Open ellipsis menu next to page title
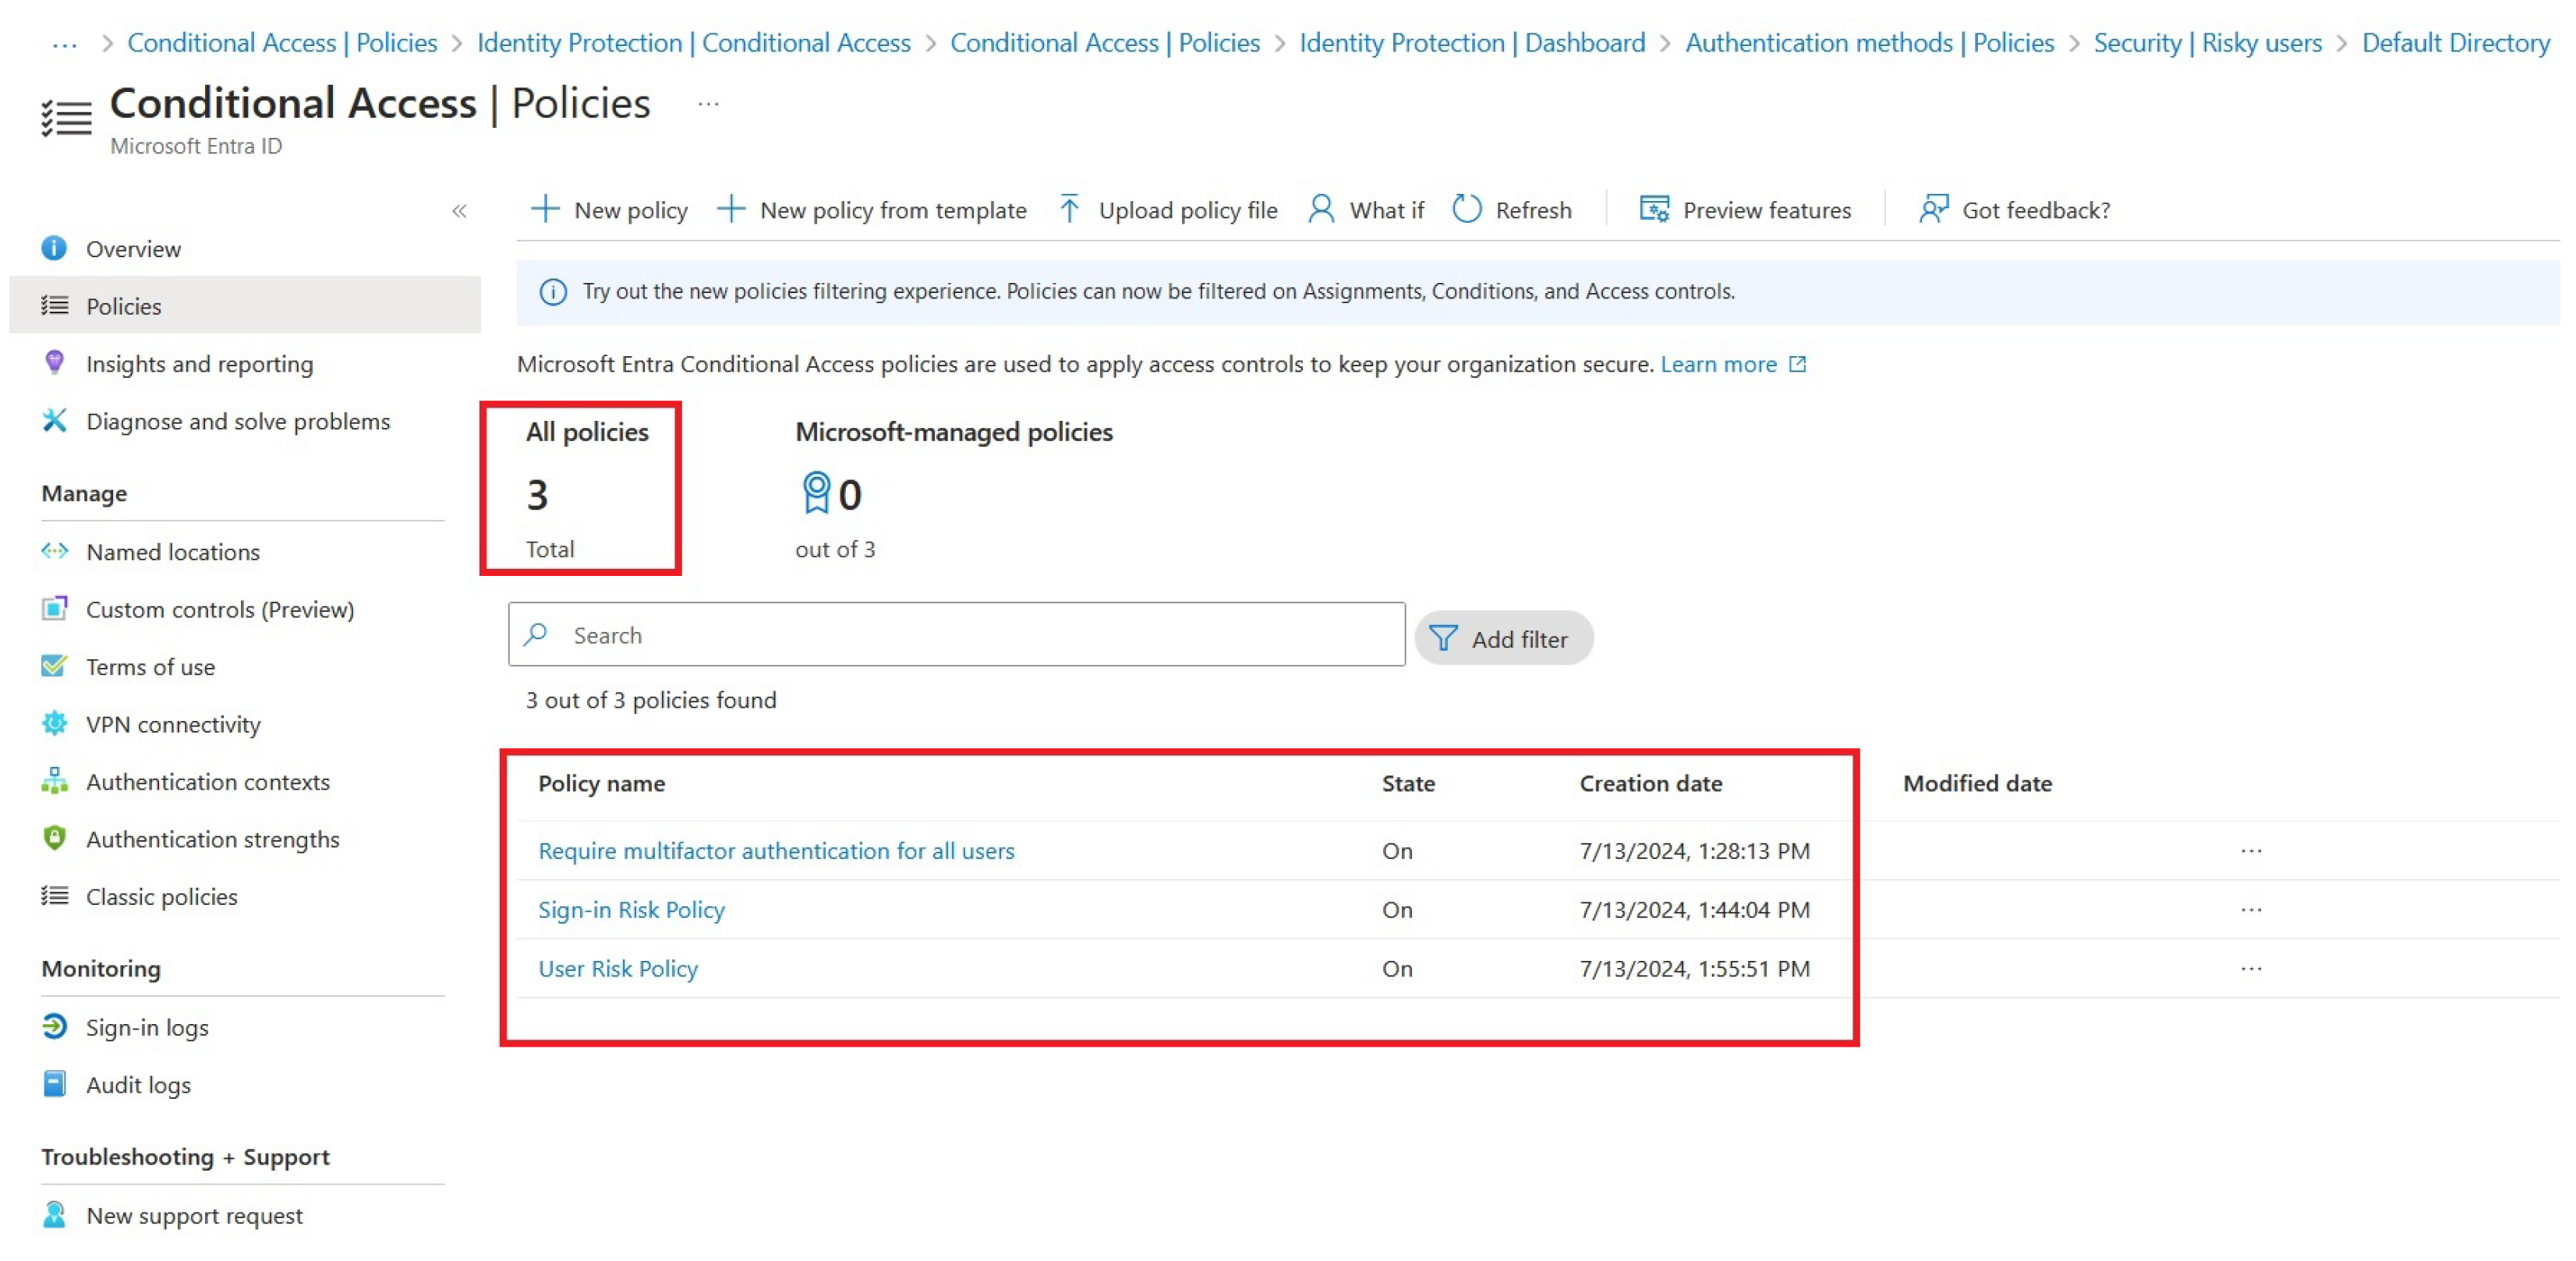 pyautogui.click(x=708, y=104)
